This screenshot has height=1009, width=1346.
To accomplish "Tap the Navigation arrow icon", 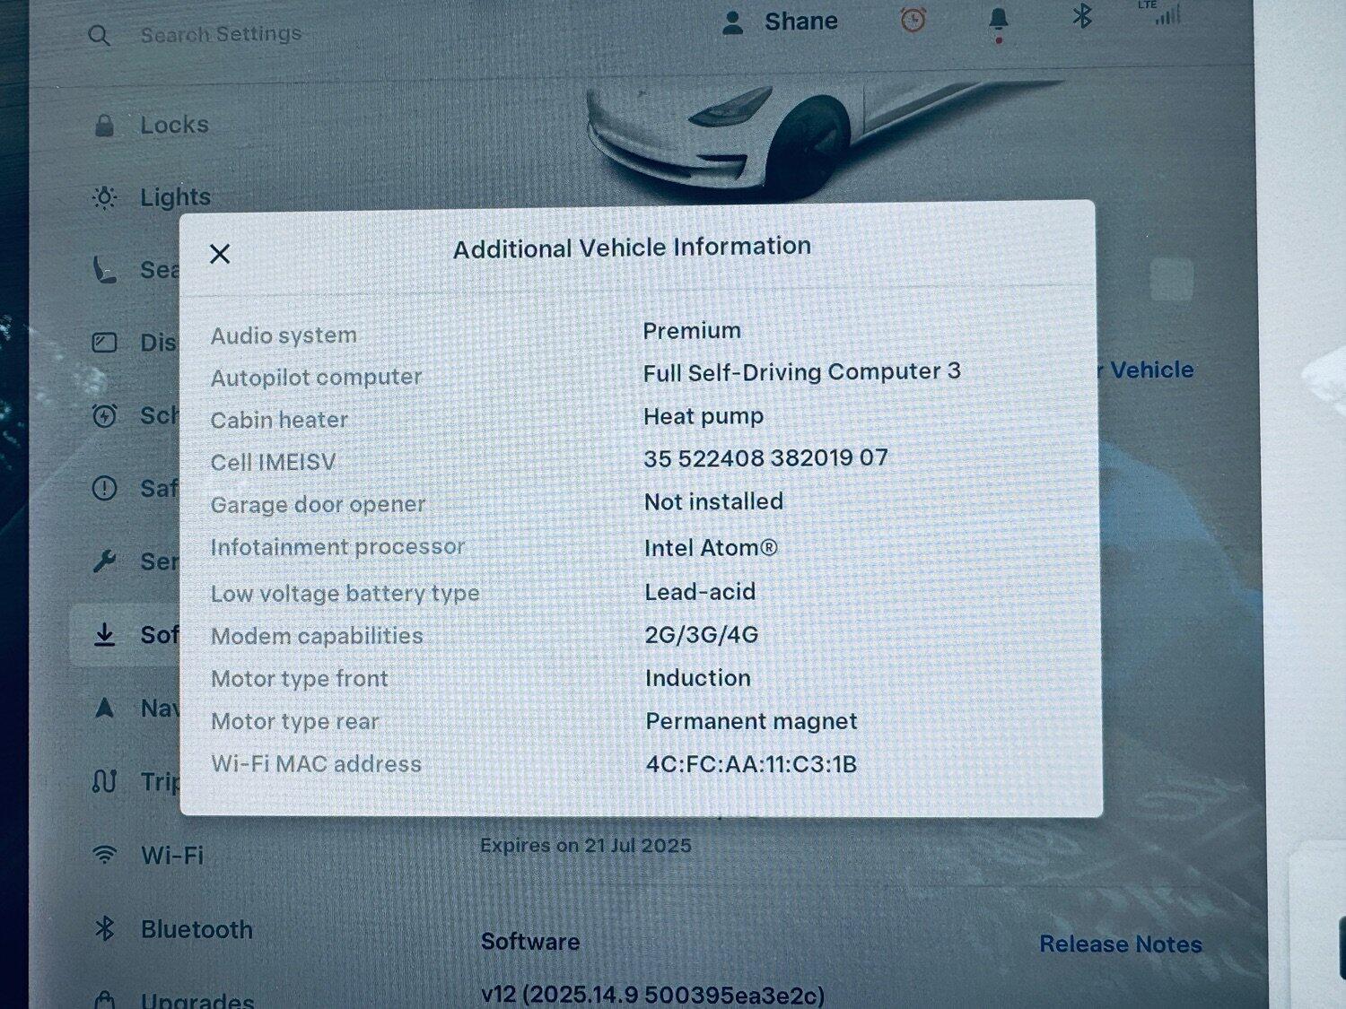I will coord(105,708).
